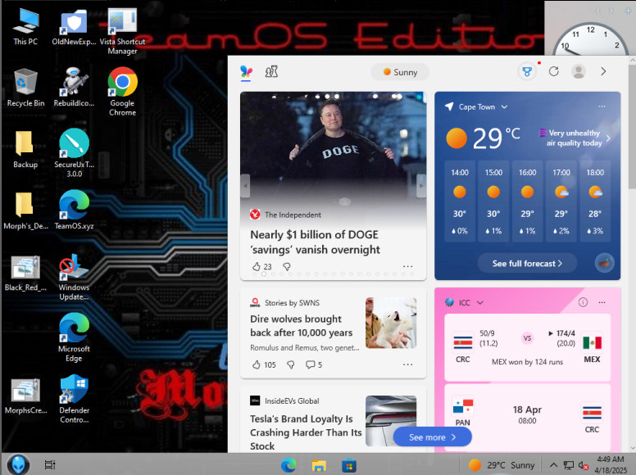The width and height of the screenshot is (636, 475).
Task: Click the CRC vs MEX match result
Action: click(527, 348)
